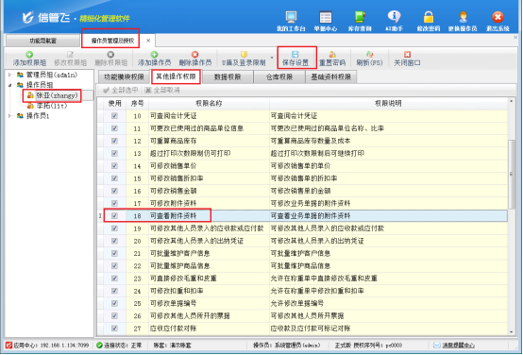Expand the 操作员1 tree node

pyautogui.click(x=10, y=116)
